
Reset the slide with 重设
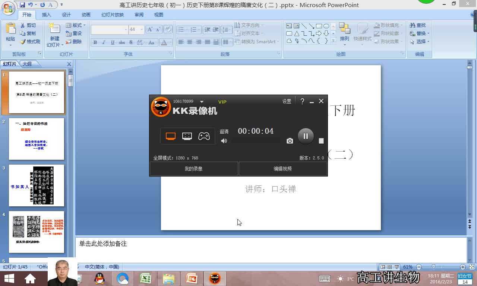[74, 34]
